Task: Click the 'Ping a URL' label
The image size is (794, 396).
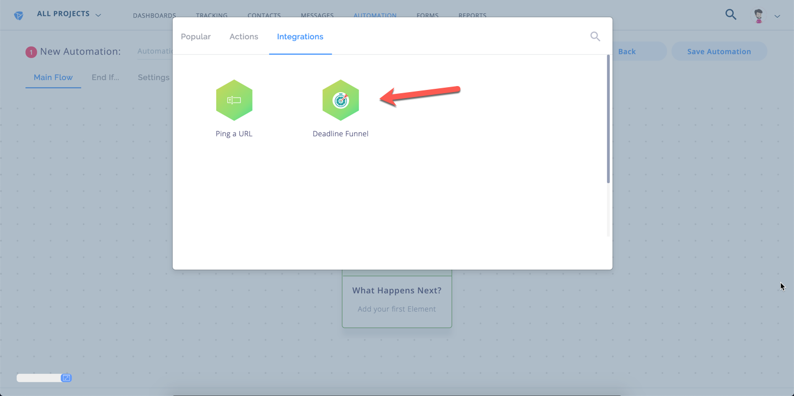Action: pos(234,133)
